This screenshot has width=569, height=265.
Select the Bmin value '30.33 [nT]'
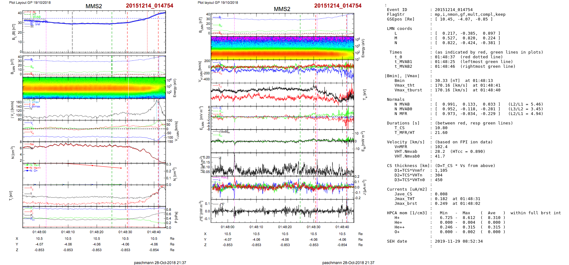[x=448, y=81]
